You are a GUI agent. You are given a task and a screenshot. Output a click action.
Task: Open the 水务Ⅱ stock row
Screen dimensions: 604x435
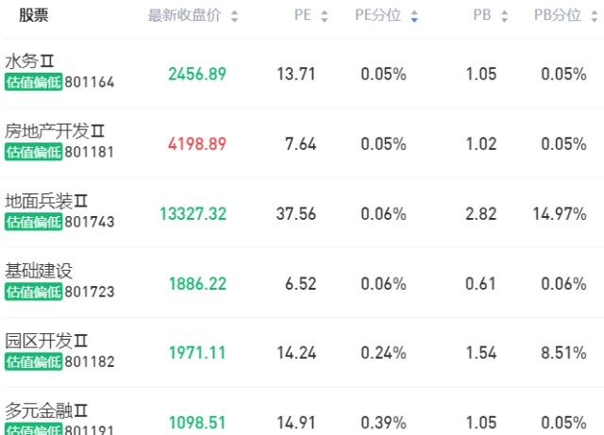[302, 74]
